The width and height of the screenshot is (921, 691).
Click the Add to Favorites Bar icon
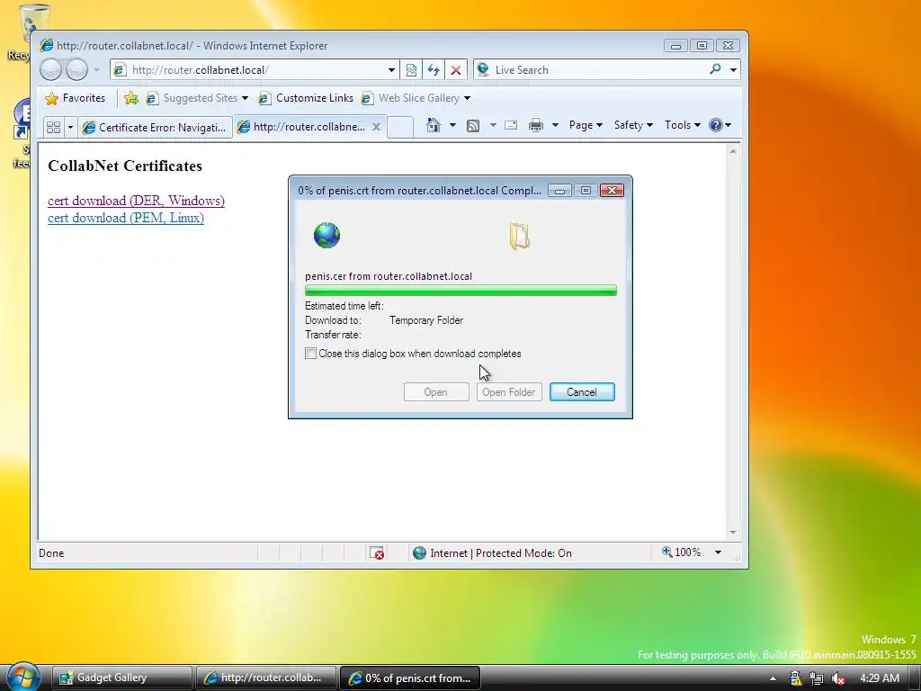click(x=131, y=98)
